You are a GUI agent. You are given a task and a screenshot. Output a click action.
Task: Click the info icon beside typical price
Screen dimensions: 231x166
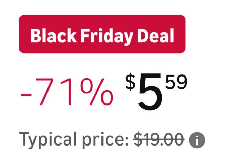coord(198,140)
